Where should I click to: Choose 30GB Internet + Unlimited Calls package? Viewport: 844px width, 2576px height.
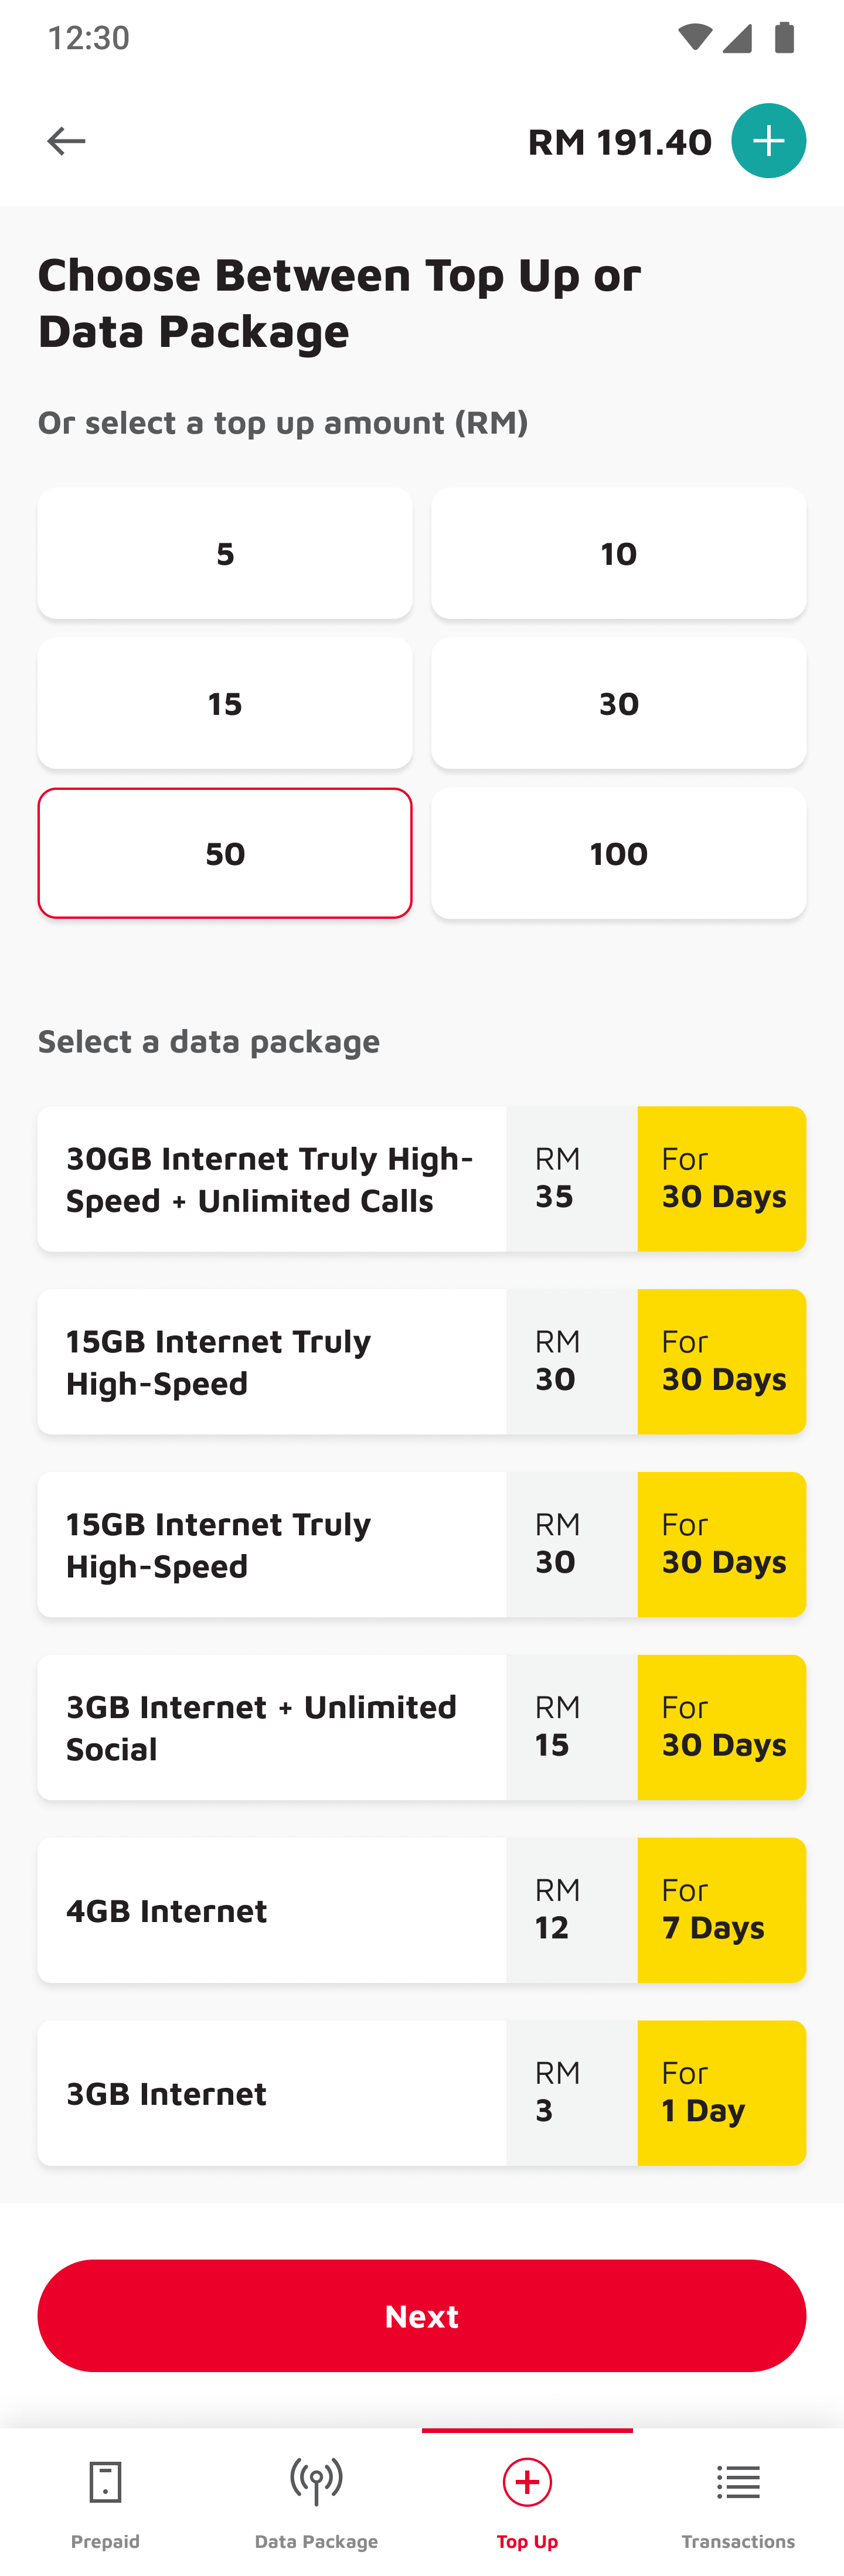tap(422, 1178)
